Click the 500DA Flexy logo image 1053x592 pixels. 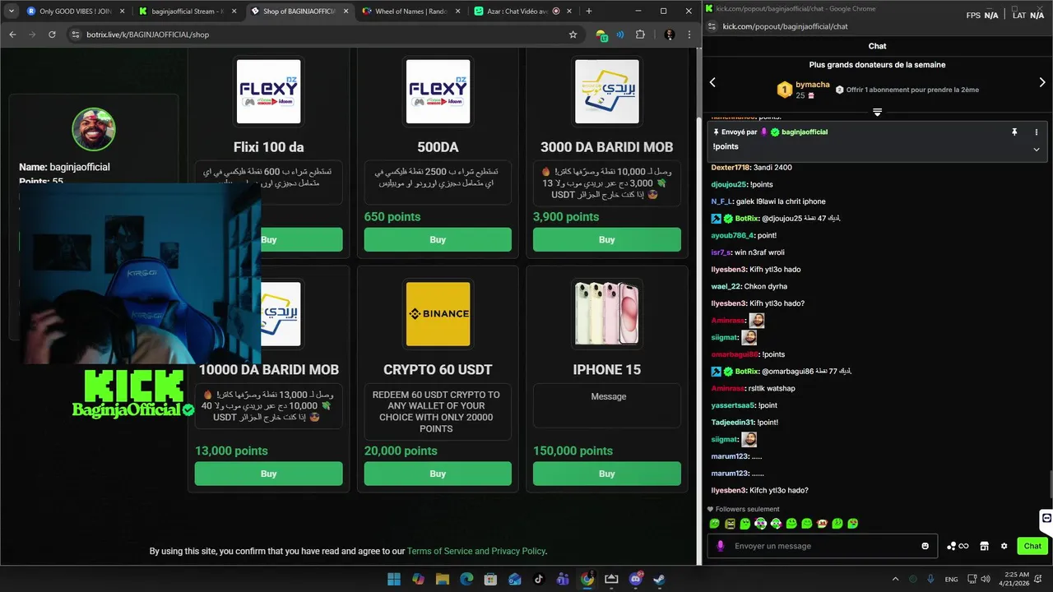coord(438,91)
